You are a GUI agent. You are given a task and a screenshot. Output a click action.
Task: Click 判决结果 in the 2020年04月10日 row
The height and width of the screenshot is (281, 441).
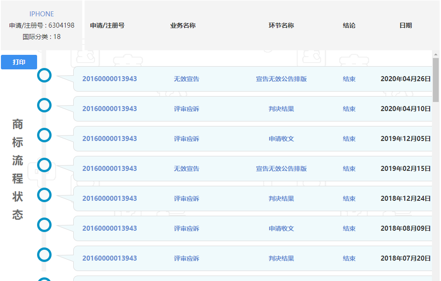[281, 109]
